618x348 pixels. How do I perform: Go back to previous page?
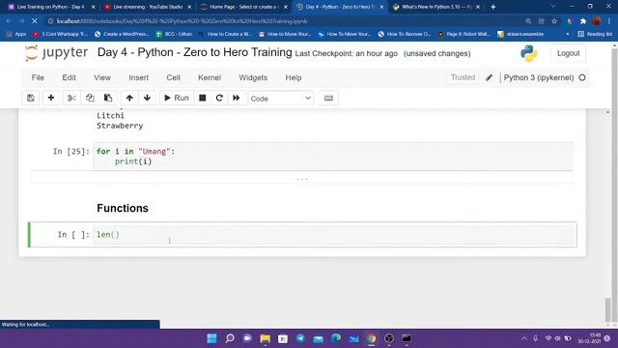tap(9, 21)
